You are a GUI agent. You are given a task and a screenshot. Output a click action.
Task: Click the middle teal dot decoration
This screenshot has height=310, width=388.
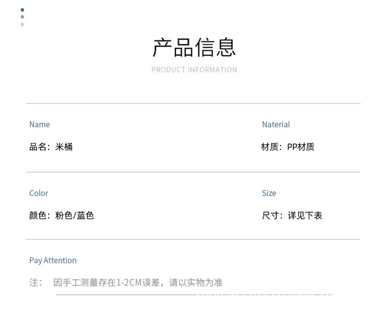coord(22,16)
